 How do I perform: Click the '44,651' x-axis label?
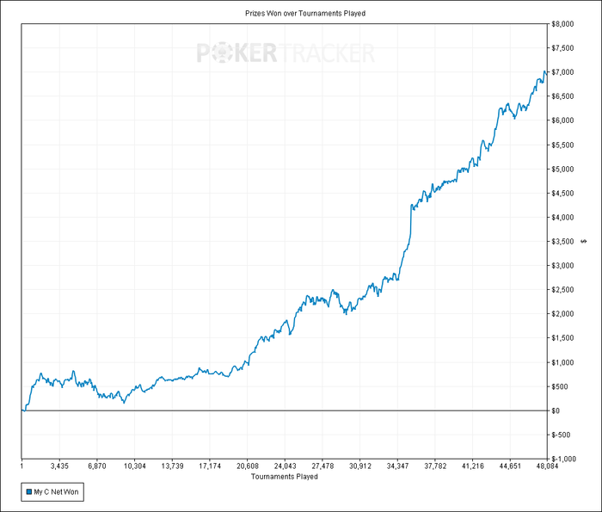coord(510,466)
